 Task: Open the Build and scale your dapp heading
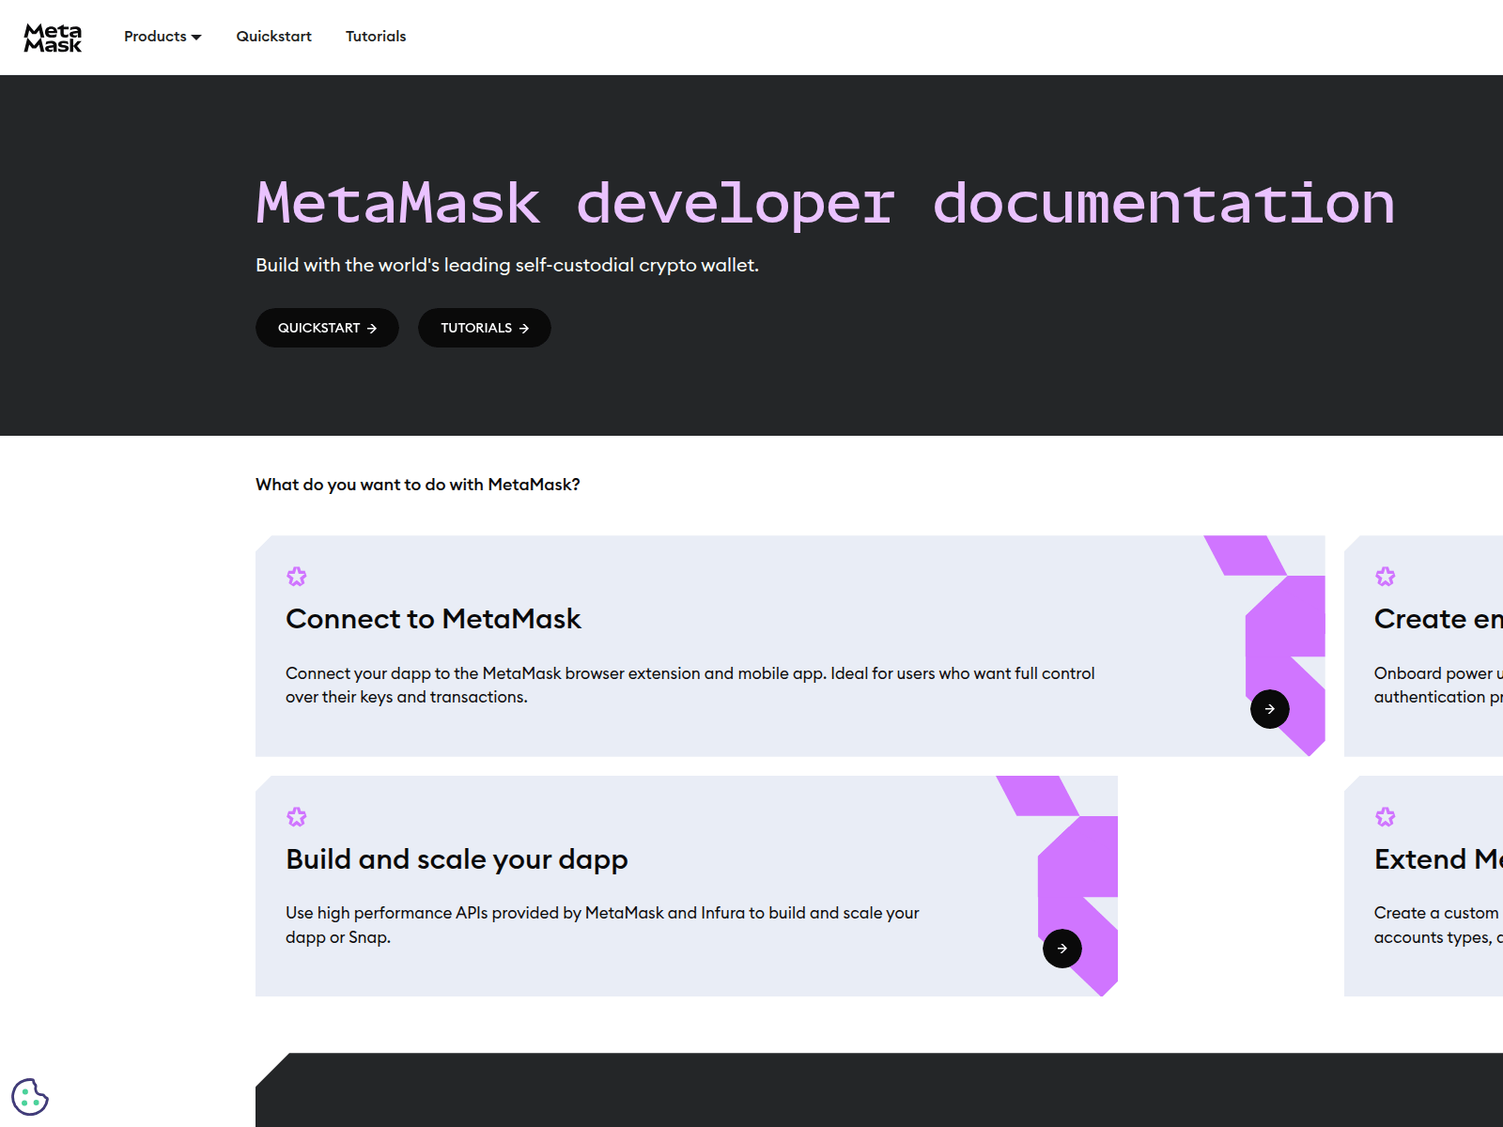coord(457,859)
